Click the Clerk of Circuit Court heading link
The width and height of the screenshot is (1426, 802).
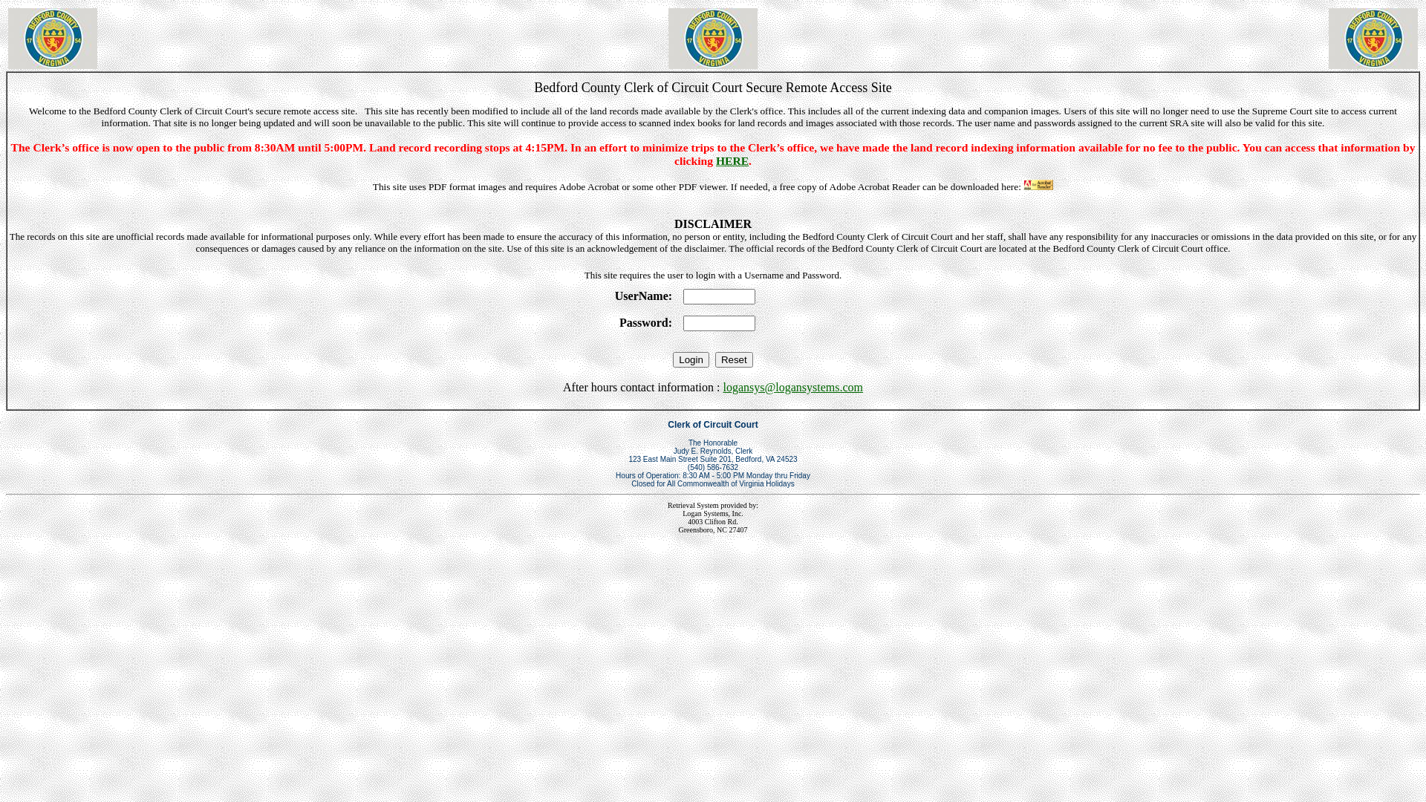pyautogui.click(x=713, y=424)
